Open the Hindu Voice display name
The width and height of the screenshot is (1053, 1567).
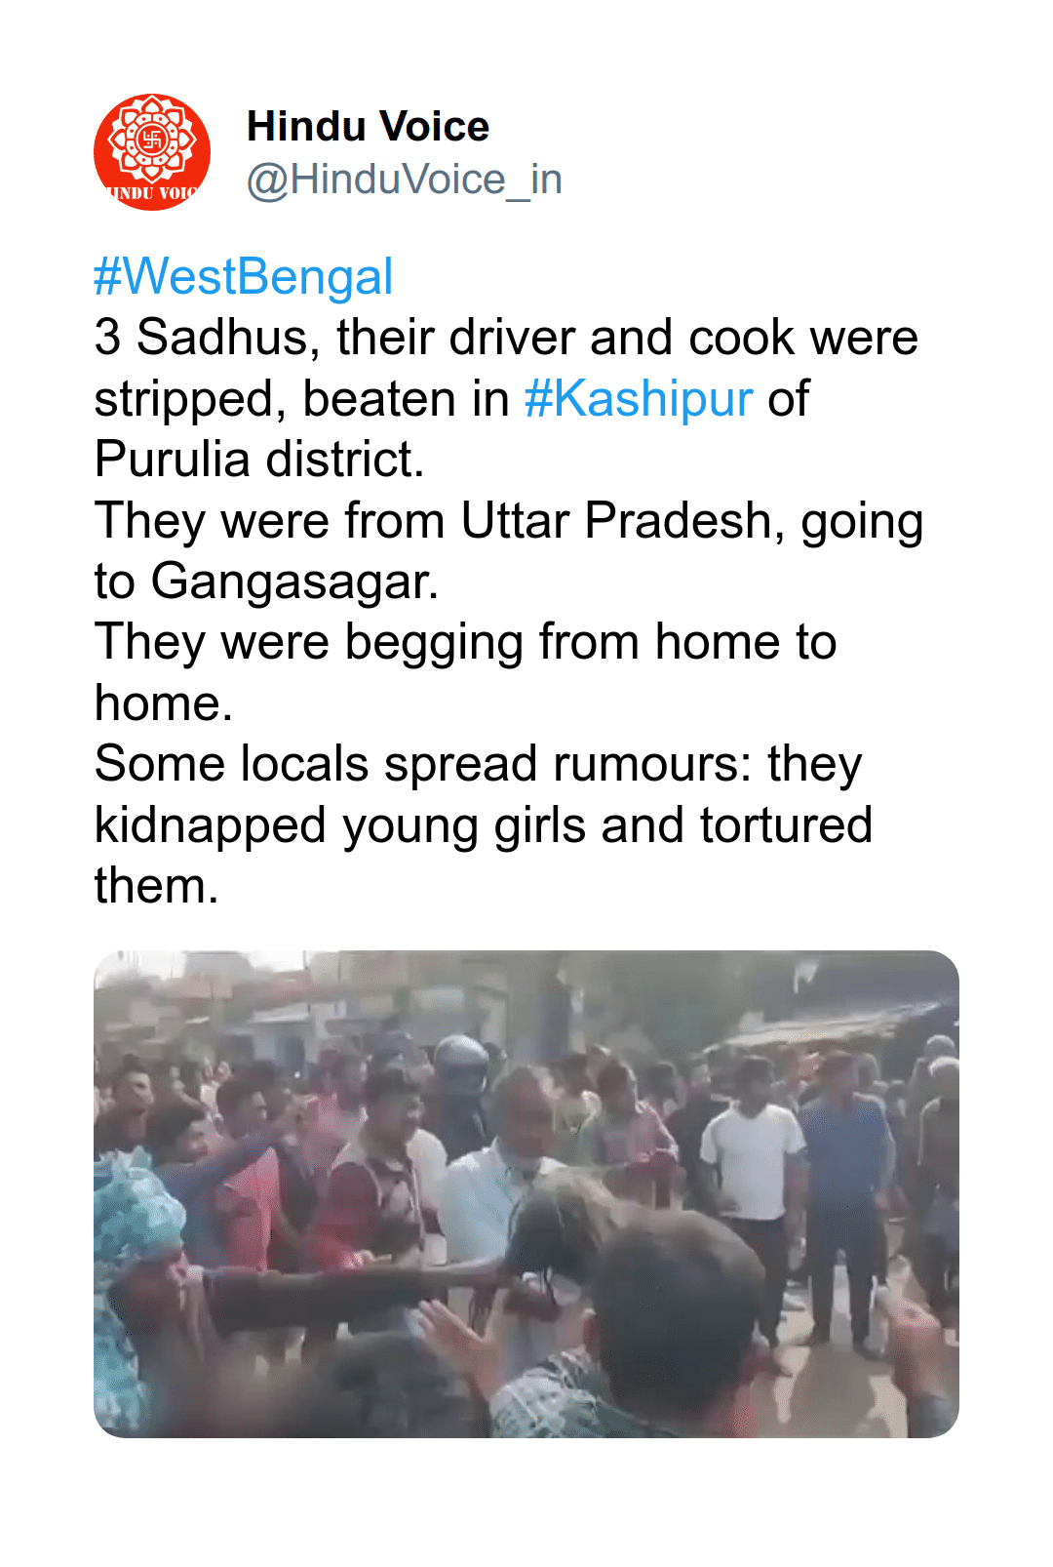pyautogui.click(x=368, y=127)
